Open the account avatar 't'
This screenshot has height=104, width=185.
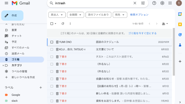179,3
